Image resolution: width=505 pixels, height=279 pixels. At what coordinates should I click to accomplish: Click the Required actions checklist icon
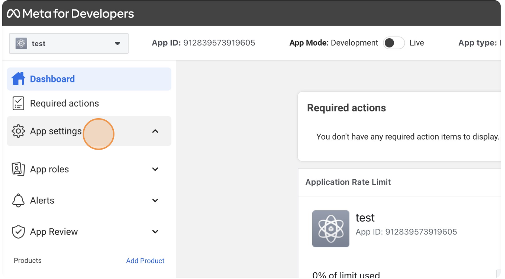18,103
